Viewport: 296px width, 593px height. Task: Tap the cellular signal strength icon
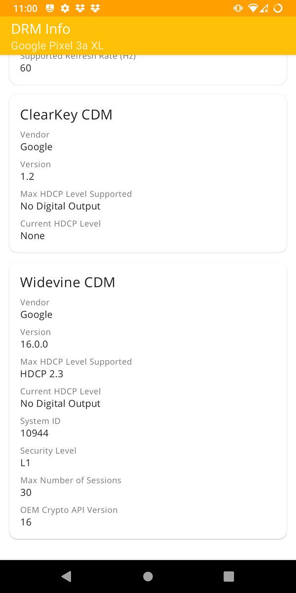click(264, 8)
